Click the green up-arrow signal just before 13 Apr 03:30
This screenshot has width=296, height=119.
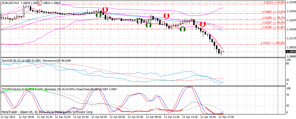(x=98, y=15)
